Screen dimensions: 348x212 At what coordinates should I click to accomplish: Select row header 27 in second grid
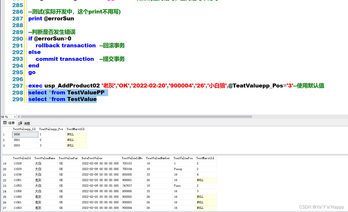7,208
